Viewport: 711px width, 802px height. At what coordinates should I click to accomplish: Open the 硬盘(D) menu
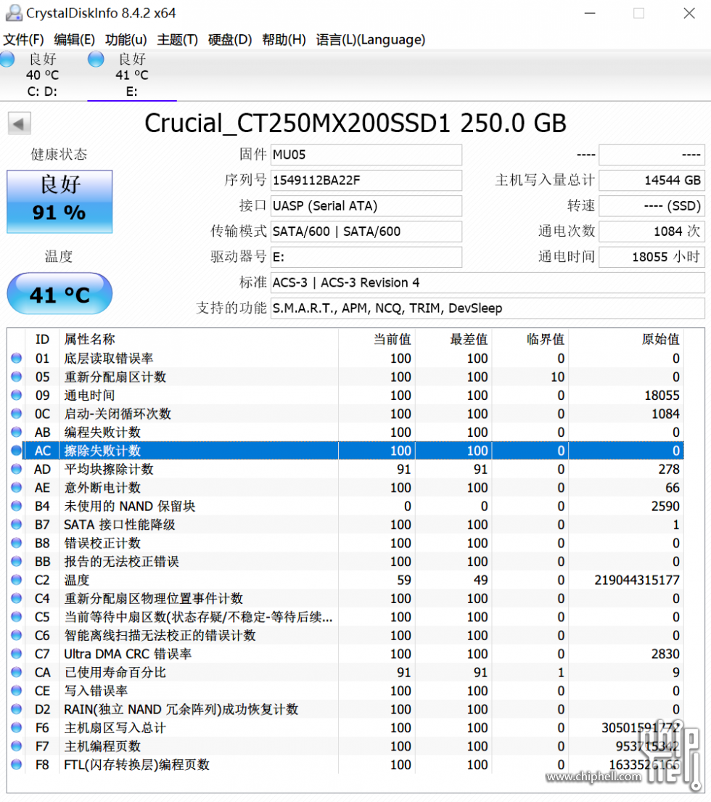229,39
